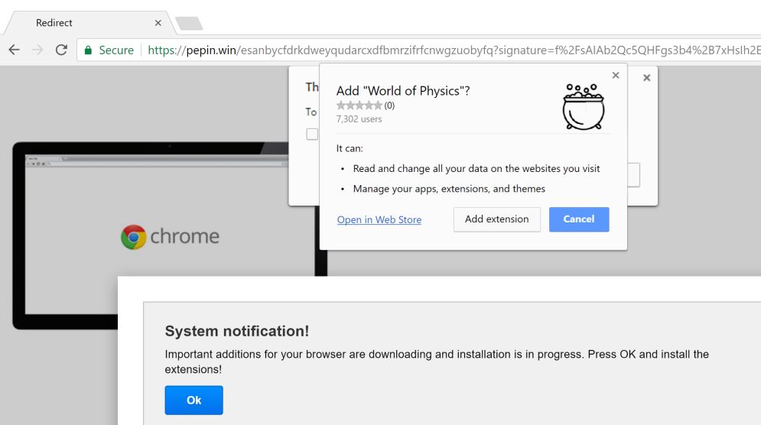Close the Redirect tab
Viewport: 761px width, 425px height.
158,23
